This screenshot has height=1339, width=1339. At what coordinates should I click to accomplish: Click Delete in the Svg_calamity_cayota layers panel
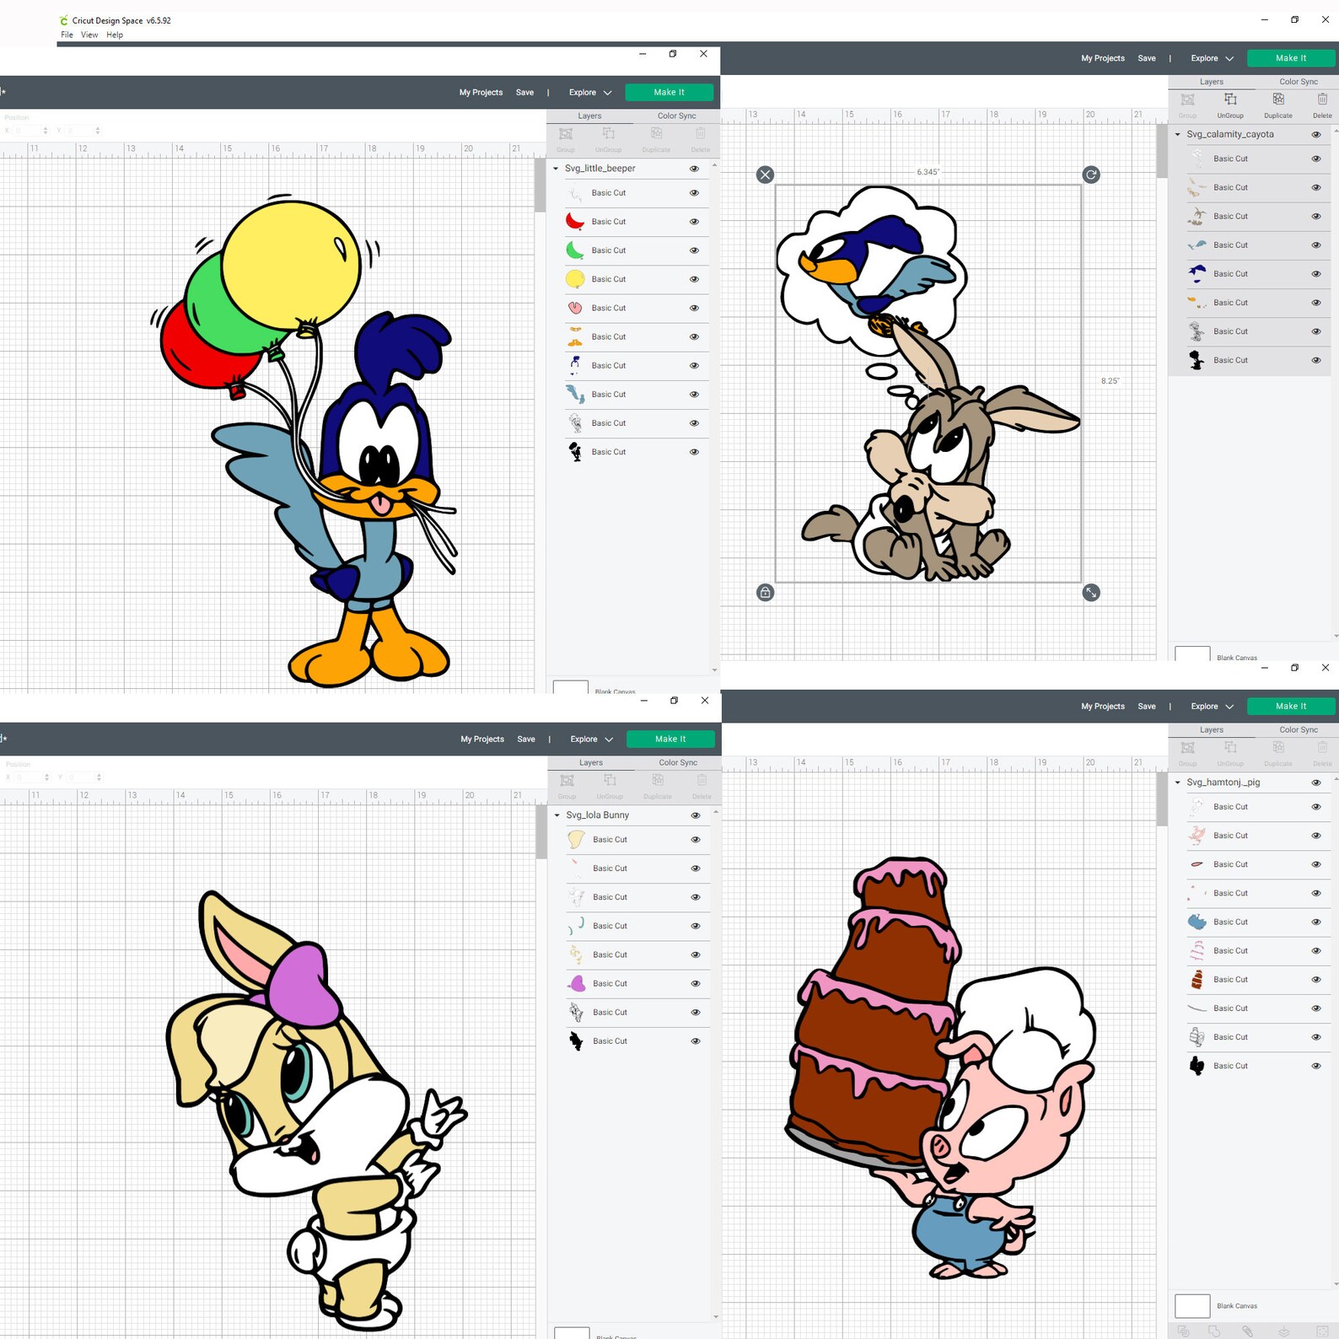point(1321,105)
